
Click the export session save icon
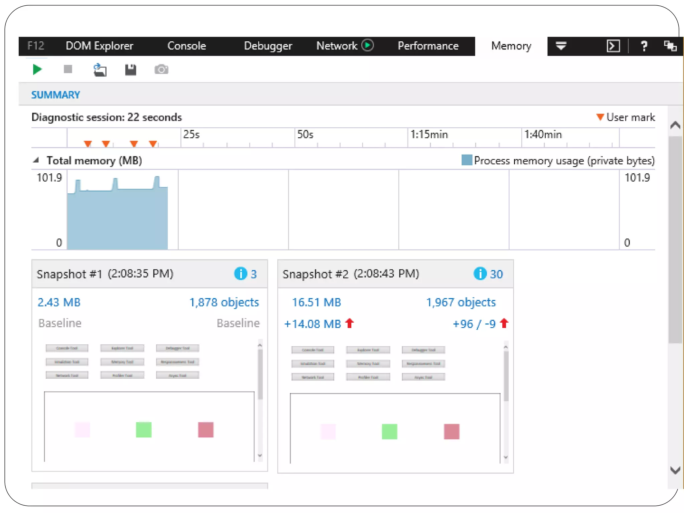pos(130,69)
